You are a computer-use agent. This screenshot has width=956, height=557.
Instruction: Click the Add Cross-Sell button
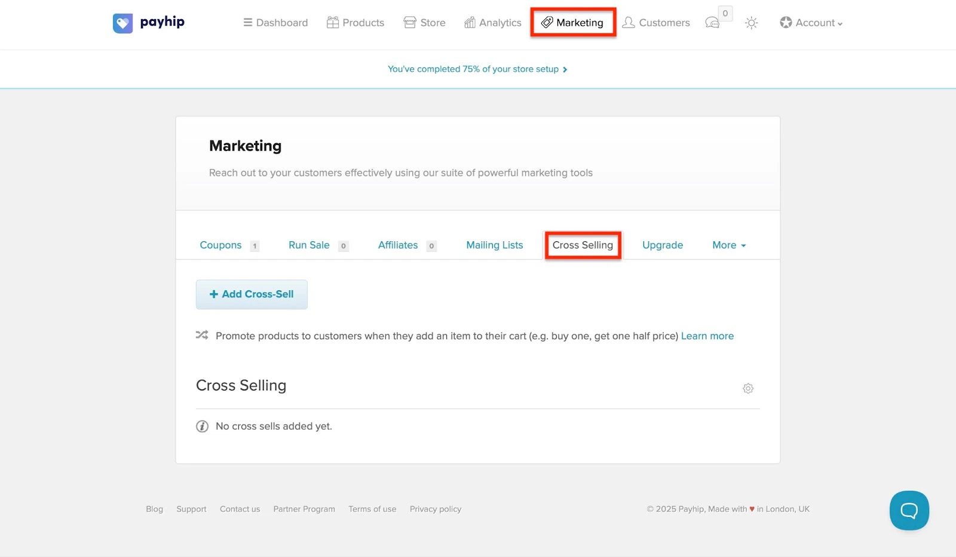(x=252, y=294)
